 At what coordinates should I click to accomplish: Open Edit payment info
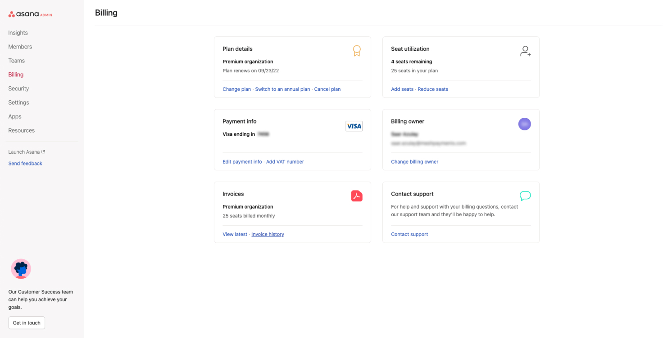(242, 162)
